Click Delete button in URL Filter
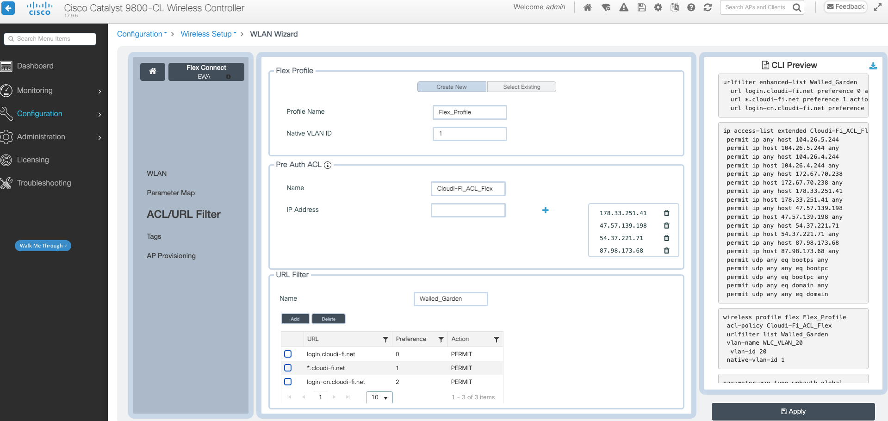The image size is (888, 421). coord(329,319)
